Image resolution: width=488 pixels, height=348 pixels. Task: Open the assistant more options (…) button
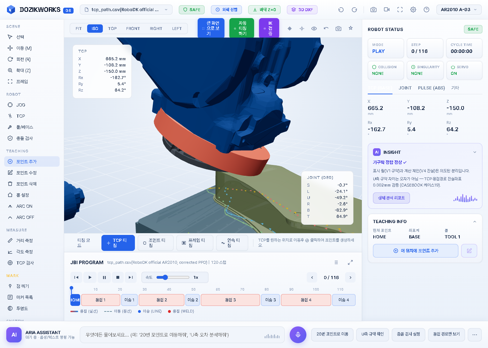click(x=474, y=334)
